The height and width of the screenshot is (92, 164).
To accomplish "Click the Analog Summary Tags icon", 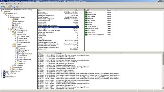I will pyautogui.click(x=18, y=54).
